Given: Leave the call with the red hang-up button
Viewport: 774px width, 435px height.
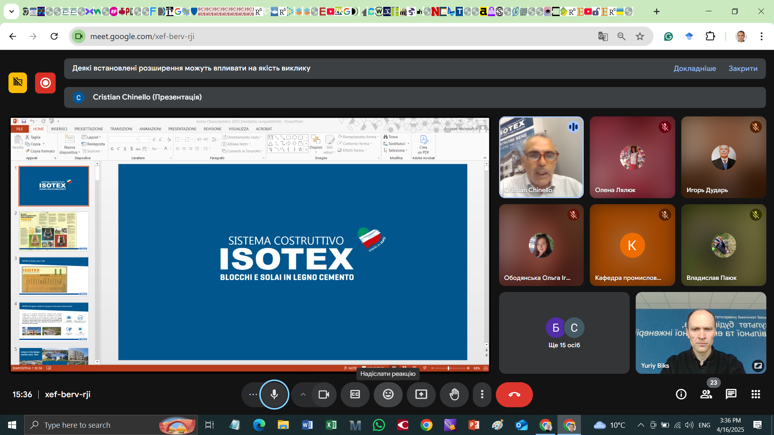Looking at the screenshot, I should click(514, 395).
